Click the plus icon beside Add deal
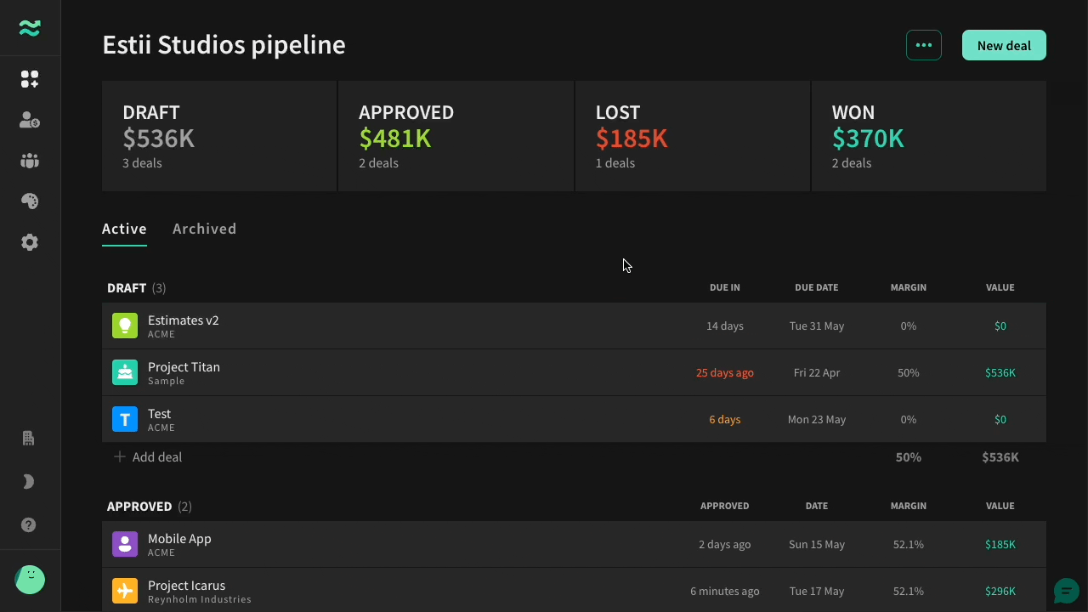1088x612 pixels. [120, 457]
